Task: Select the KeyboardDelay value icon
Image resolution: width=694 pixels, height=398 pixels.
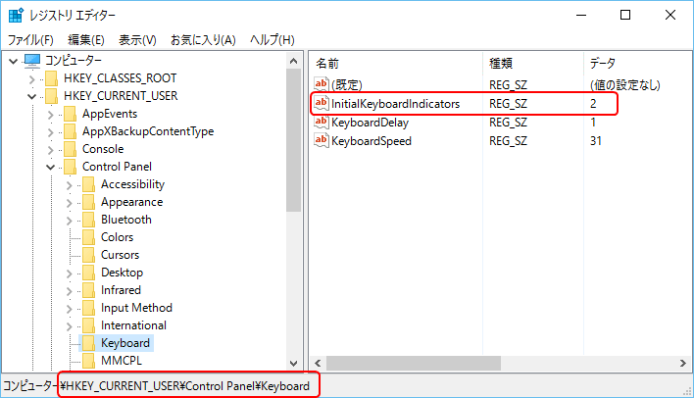Action: point(322,123)
